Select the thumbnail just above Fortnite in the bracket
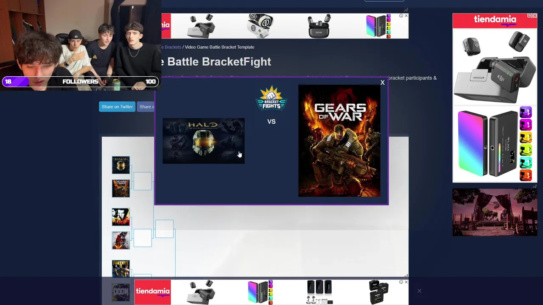 point(121,240)
